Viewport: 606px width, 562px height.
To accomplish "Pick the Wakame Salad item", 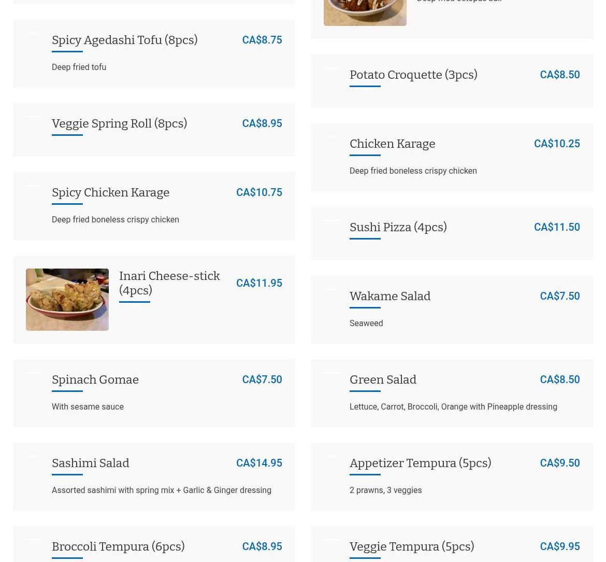I will pos(452,310).
